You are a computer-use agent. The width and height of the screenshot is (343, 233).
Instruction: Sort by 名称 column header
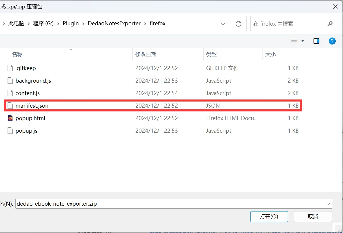point(17,54)
